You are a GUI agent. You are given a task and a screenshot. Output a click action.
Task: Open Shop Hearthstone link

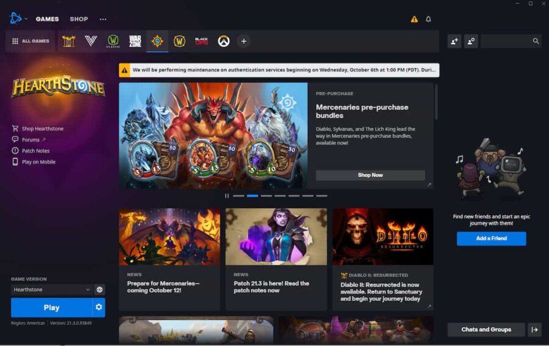coord(38,129)
